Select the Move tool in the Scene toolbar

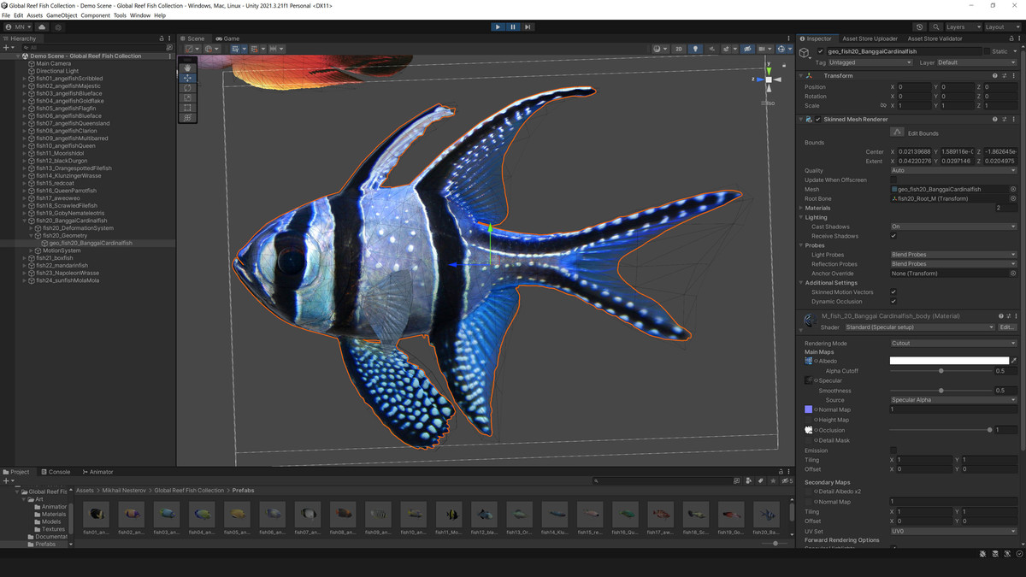188,78
